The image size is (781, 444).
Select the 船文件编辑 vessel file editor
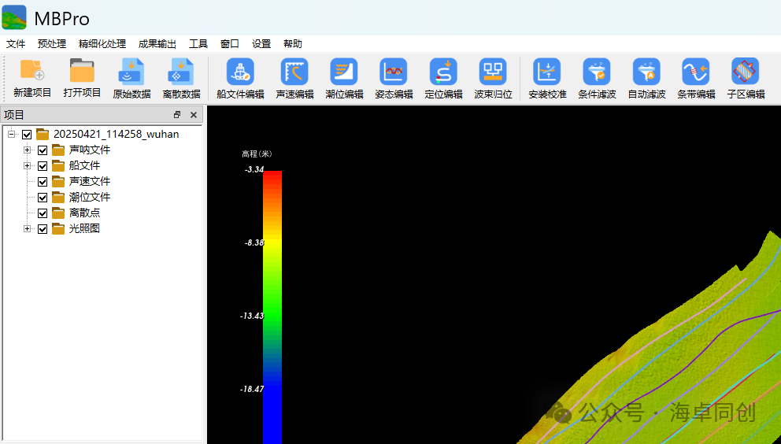pos(240,72)
